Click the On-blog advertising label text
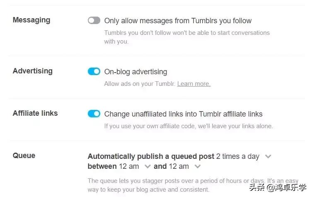 pyautogui.click(x=135, y=72)
